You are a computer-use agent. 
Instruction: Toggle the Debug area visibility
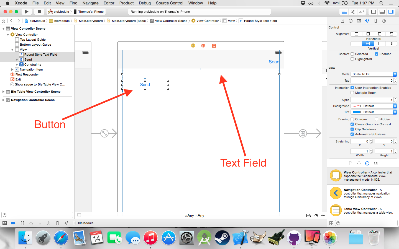pos(382,12)
